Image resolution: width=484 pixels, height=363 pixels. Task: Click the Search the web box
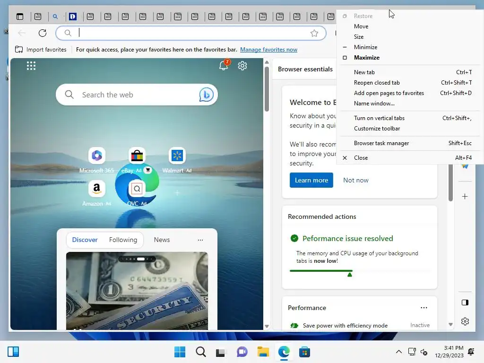tap(137, 95)
